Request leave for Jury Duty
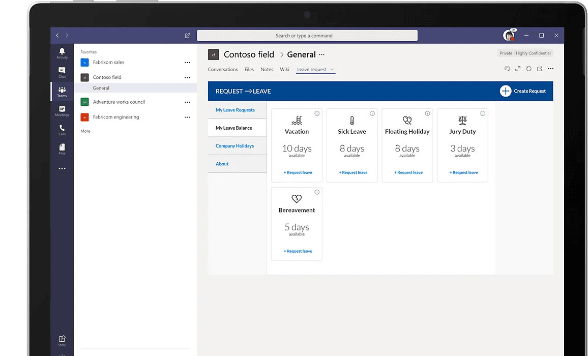The image size is (588, 356). (x=462, y=172)
